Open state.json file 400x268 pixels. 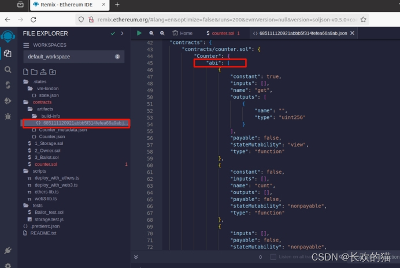[x=46, y=95]
